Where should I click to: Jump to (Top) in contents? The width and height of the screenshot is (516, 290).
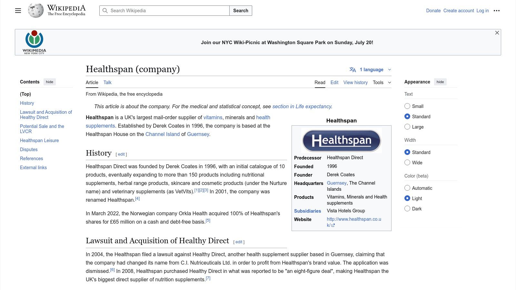click(25, 94)
